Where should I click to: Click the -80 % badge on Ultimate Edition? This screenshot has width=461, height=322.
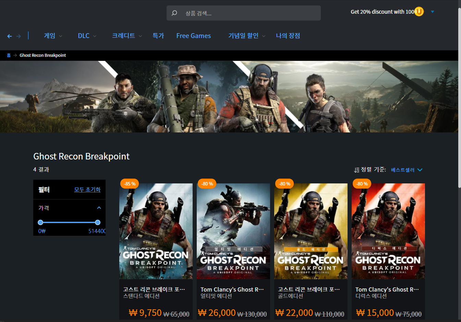tap(207, 184)
